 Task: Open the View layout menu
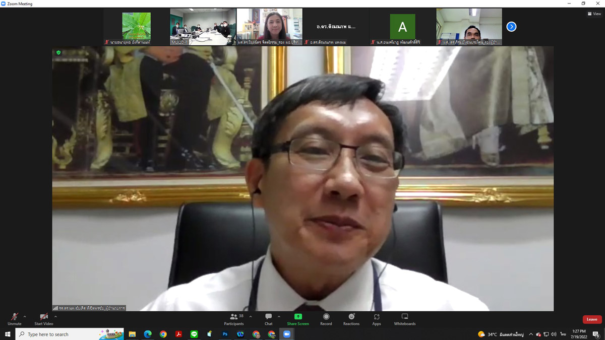[x=594, y=14]
